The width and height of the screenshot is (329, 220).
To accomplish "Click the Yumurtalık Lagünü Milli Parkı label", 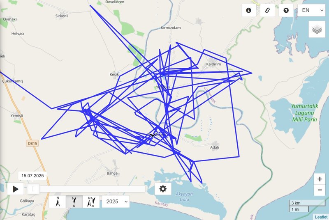I will pyautogui.click(x=304, y=113).
